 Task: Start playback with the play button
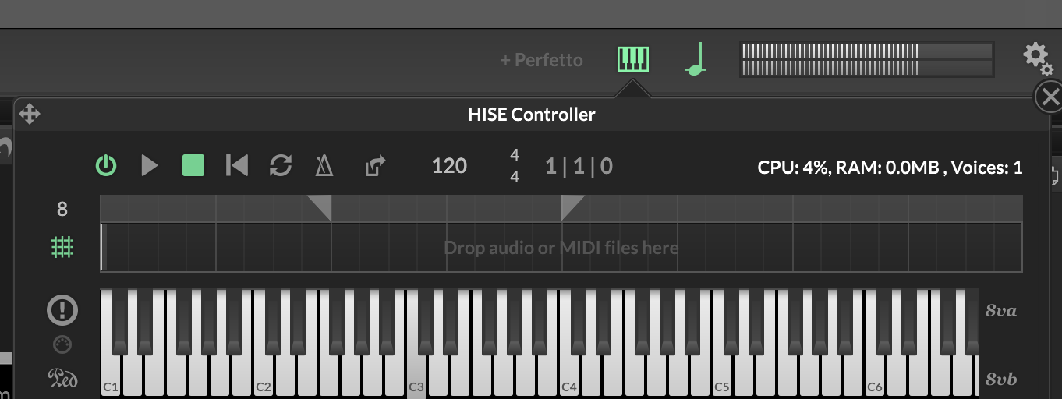[150, 165]
